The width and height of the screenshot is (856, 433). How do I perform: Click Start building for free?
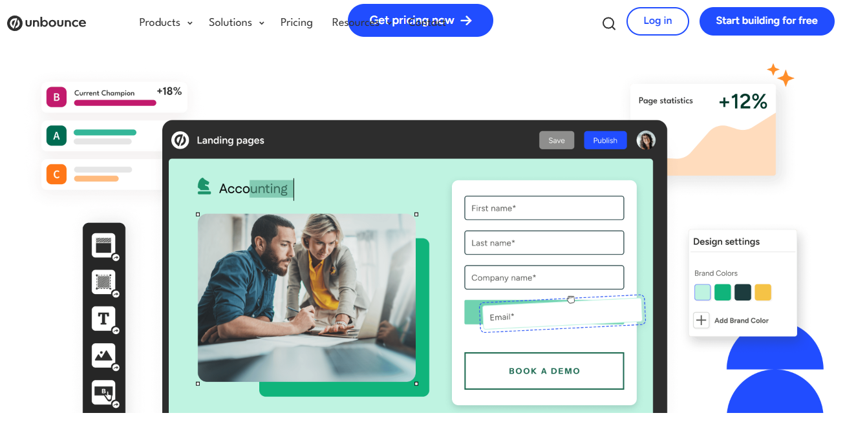click(x=767, y=21)
